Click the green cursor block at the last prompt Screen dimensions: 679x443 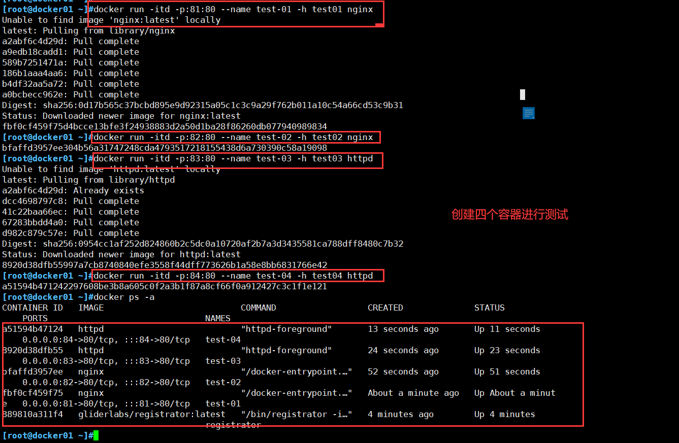click(96, 435)
